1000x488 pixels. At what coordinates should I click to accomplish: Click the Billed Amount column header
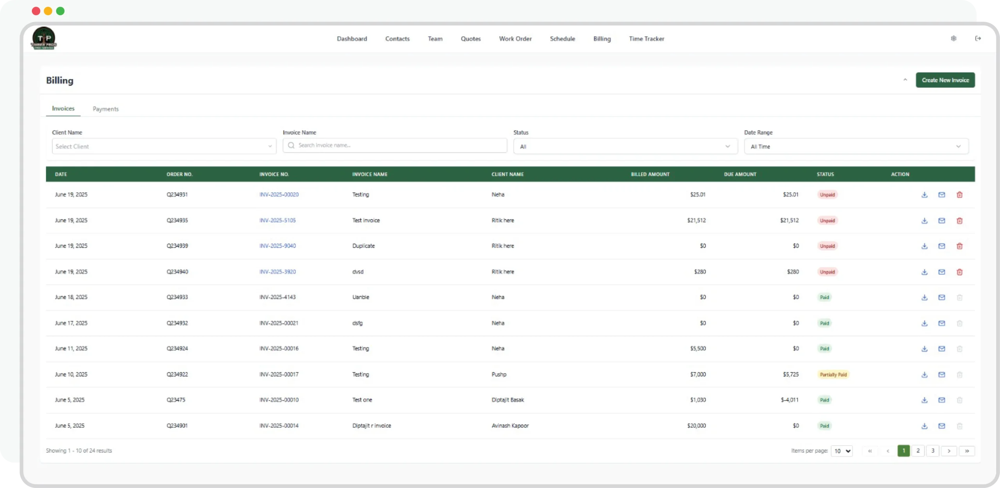tap(650, 174)
